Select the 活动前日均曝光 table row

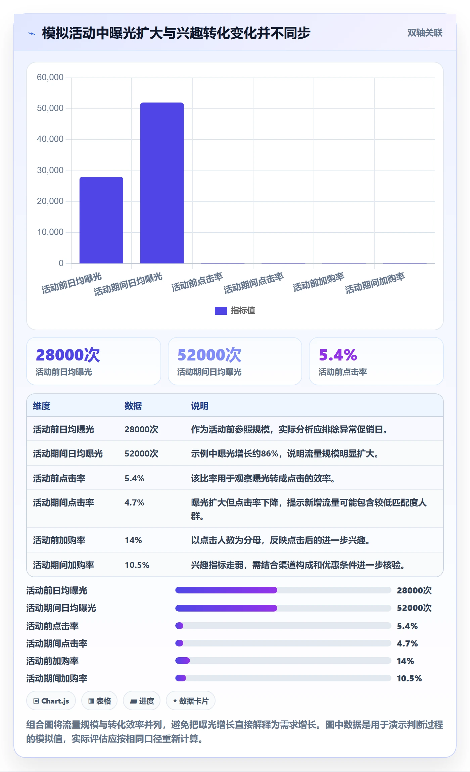click(235, 429)
